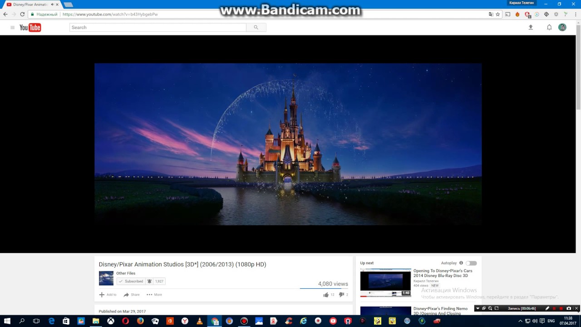Screen dimensions: 581x327
Task: Click the subscription notification bell
Action: point(149,281)
